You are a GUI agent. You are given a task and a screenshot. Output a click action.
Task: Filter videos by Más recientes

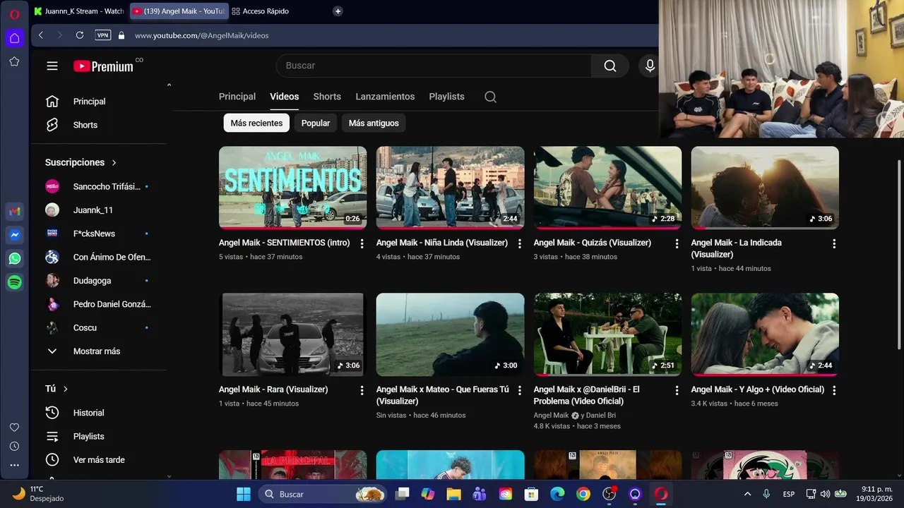pos(256,123)
